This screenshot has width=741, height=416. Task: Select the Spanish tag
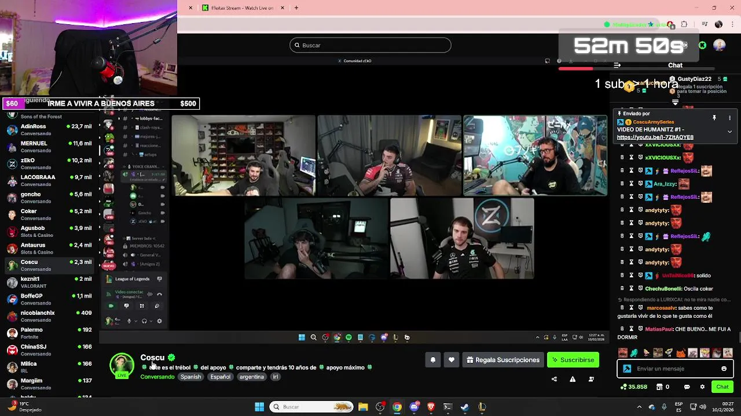coord(190,377)
